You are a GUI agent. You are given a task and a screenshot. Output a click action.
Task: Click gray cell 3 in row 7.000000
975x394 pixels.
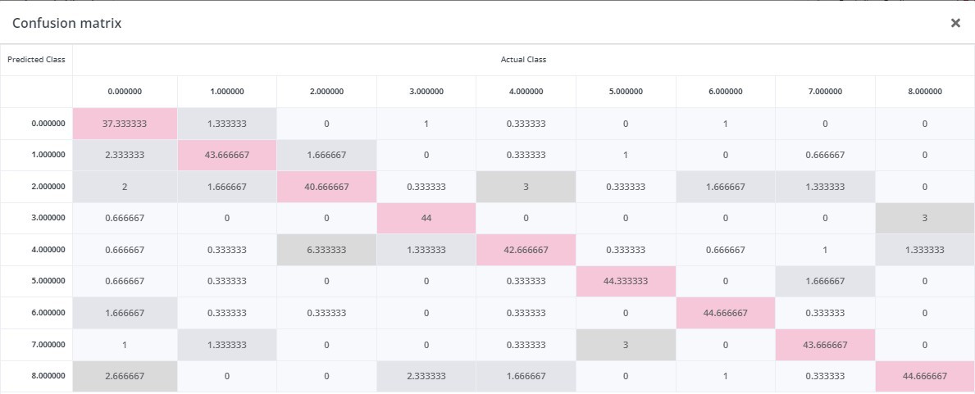[626, 344]
